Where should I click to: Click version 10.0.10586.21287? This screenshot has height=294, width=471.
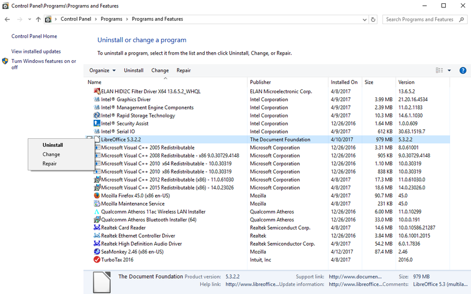tap(417, 228)
